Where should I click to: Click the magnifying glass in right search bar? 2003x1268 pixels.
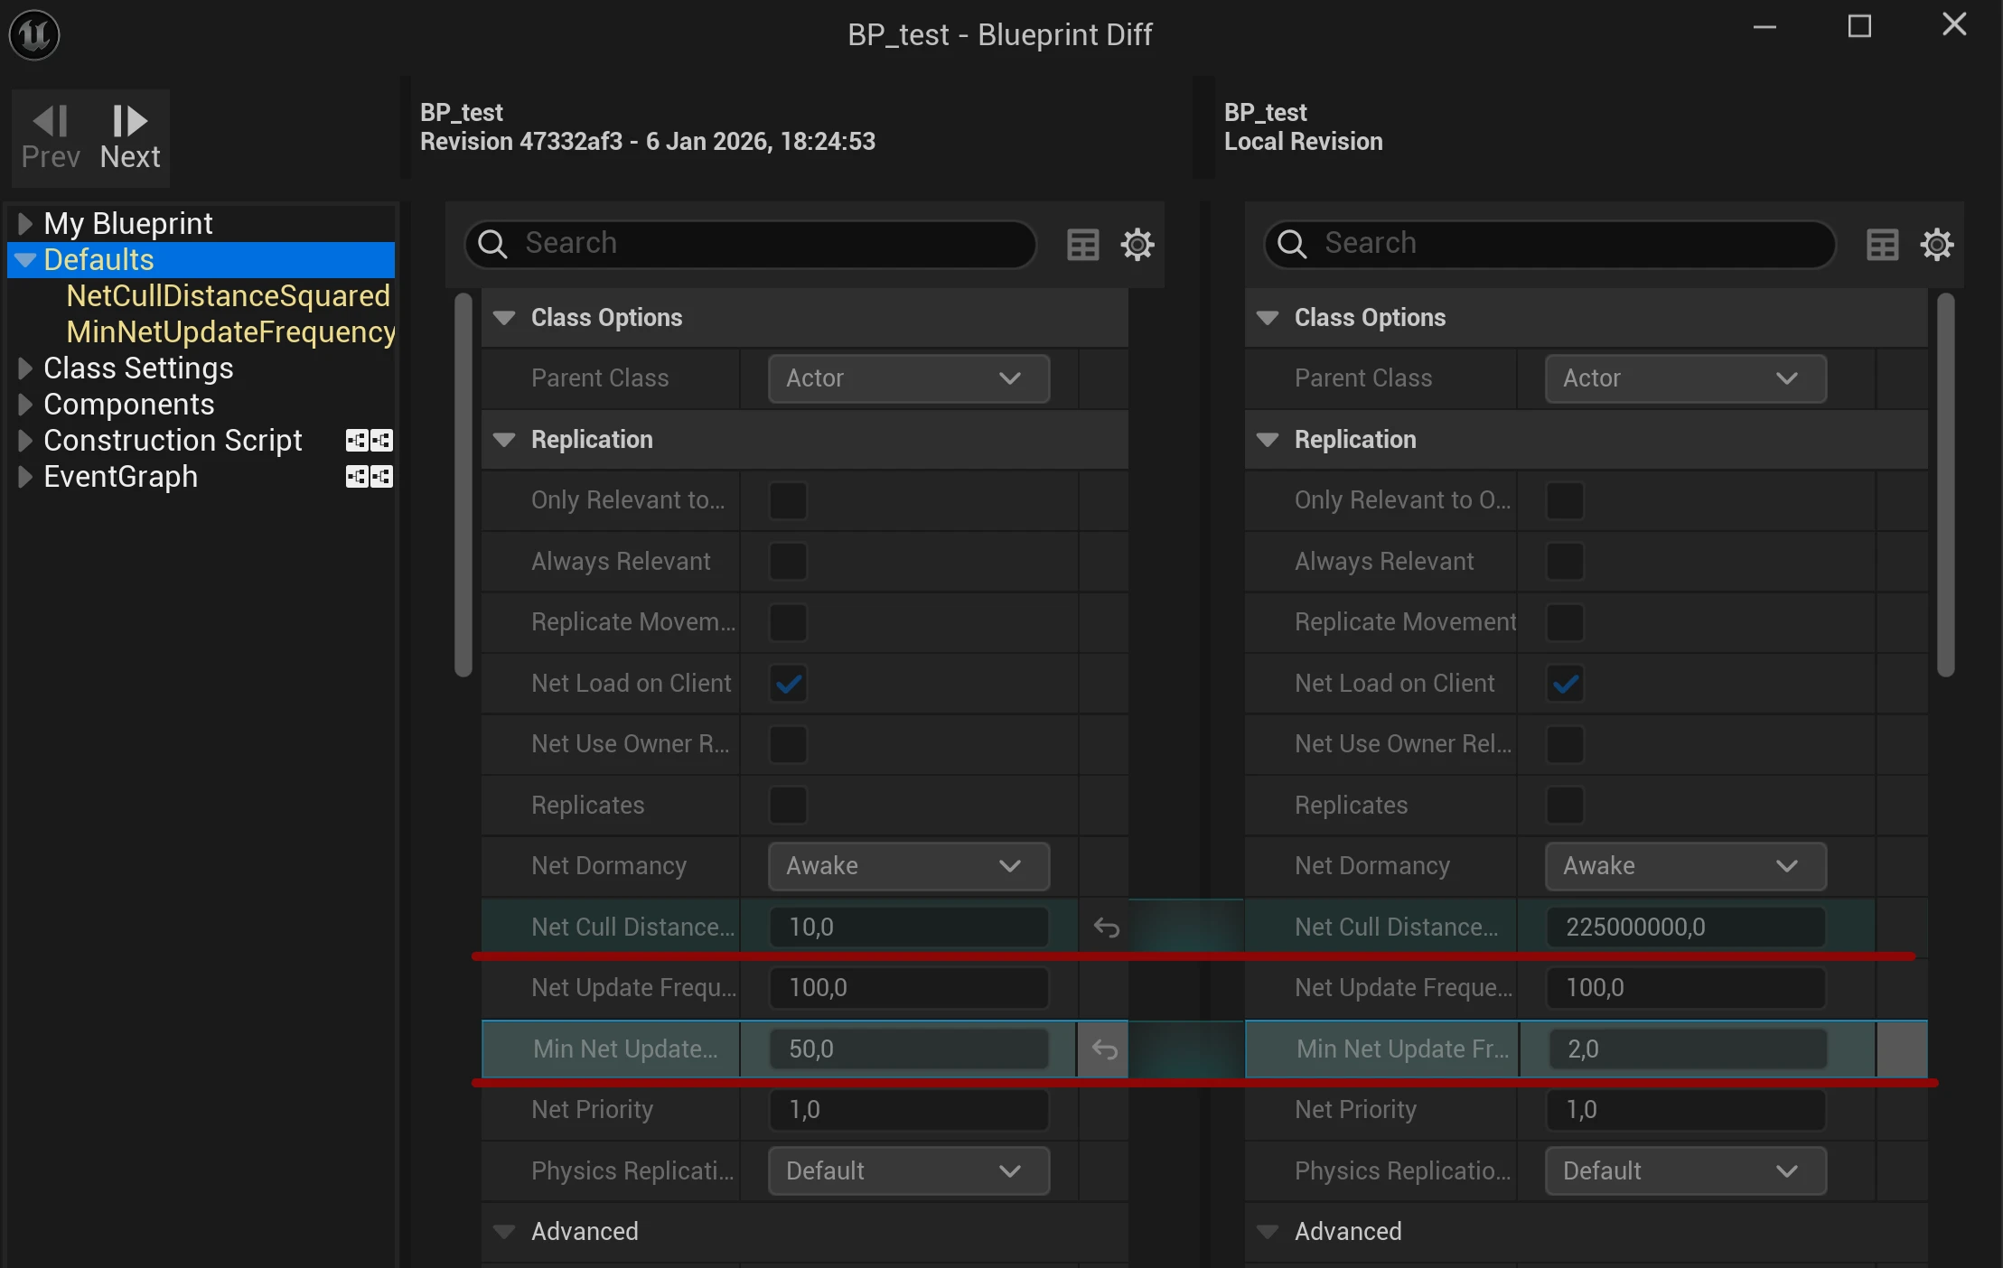pos(1292,244)
